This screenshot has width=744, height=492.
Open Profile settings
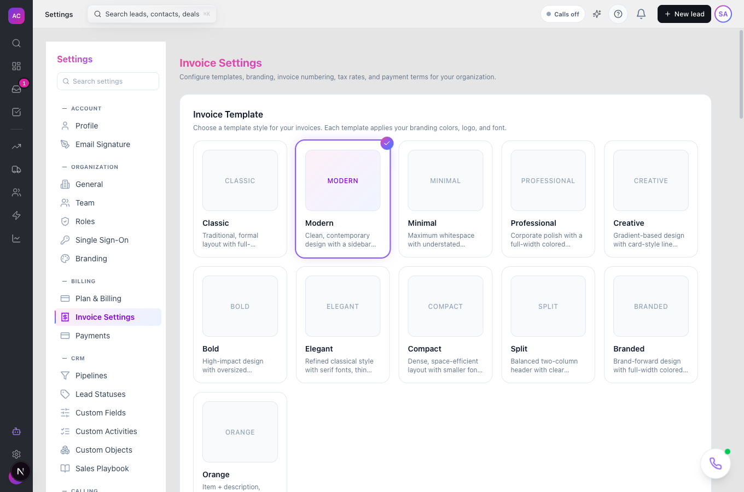[108, 126]
